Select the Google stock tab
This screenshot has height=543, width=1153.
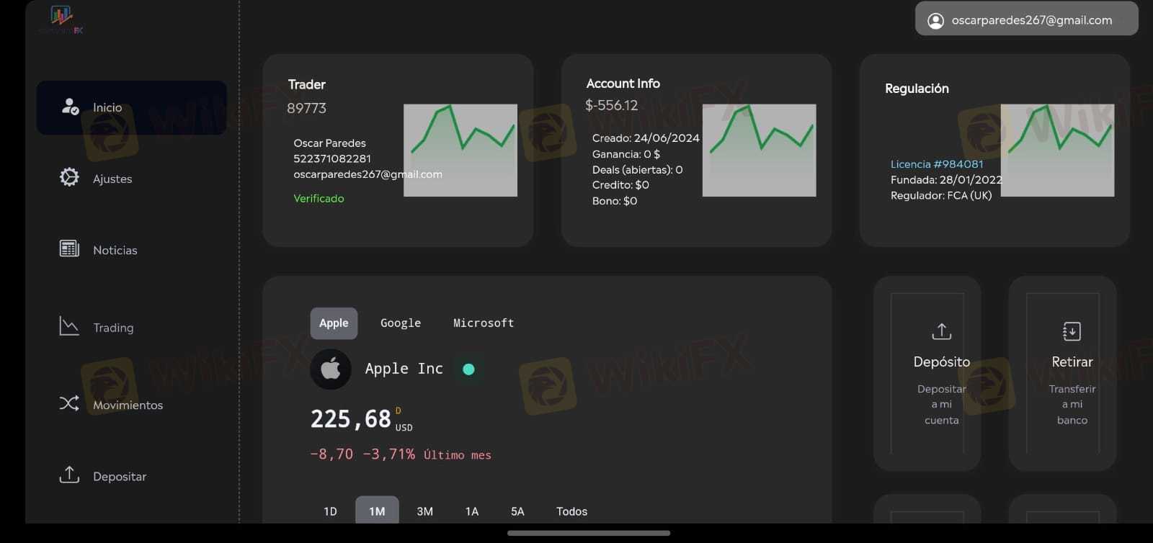[401, 323]
